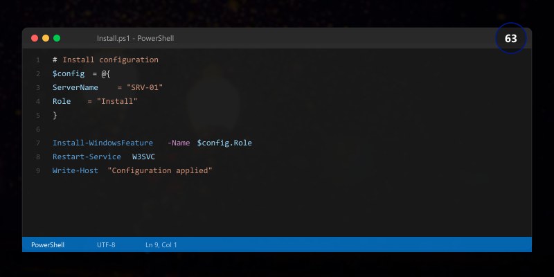The height and width of the screenshot is (277, 554).
Task: Click the Write-Host cmdlet on line 9
Action: [x=75, y=170]
